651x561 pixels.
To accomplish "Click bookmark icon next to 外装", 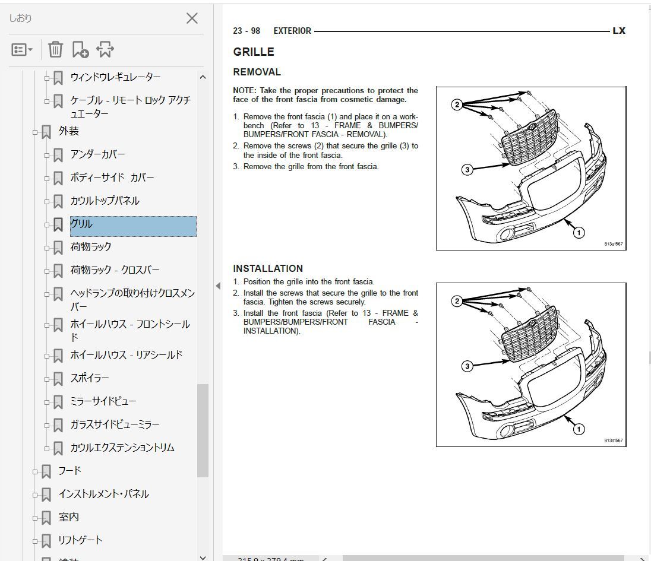I will 46,132.
